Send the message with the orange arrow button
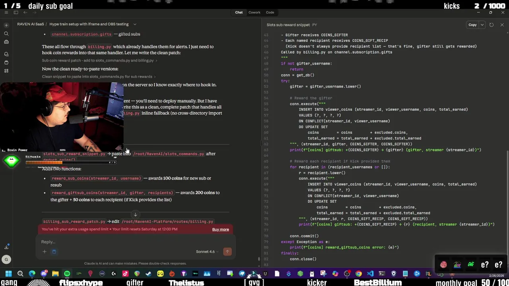 point(227,251)
